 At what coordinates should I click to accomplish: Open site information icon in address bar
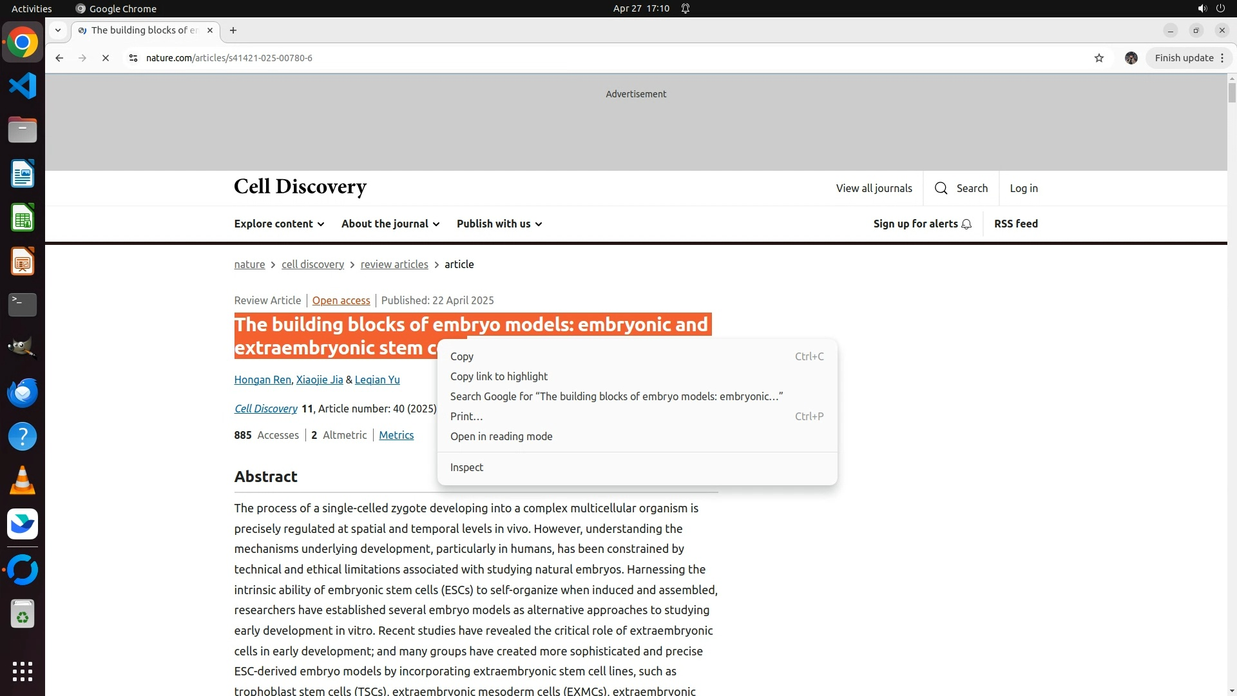[x=133, y=58]
